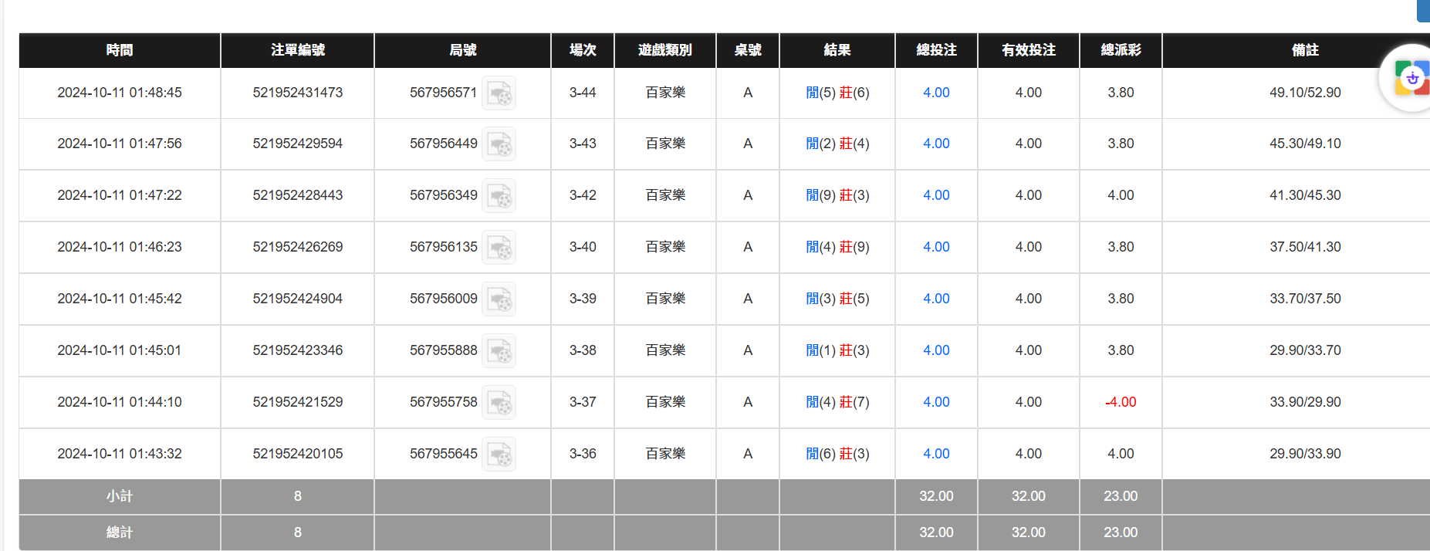Click the Google Translate floating icon
The width and height of the screenshot is (1430, 551).
(1411, 78)
